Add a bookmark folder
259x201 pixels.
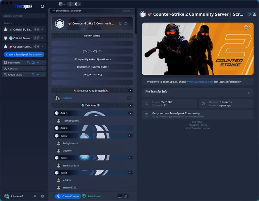pyautogui.click(x=33, y=62)
